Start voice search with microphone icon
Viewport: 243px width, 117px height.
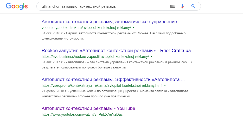tap(182, 6)
